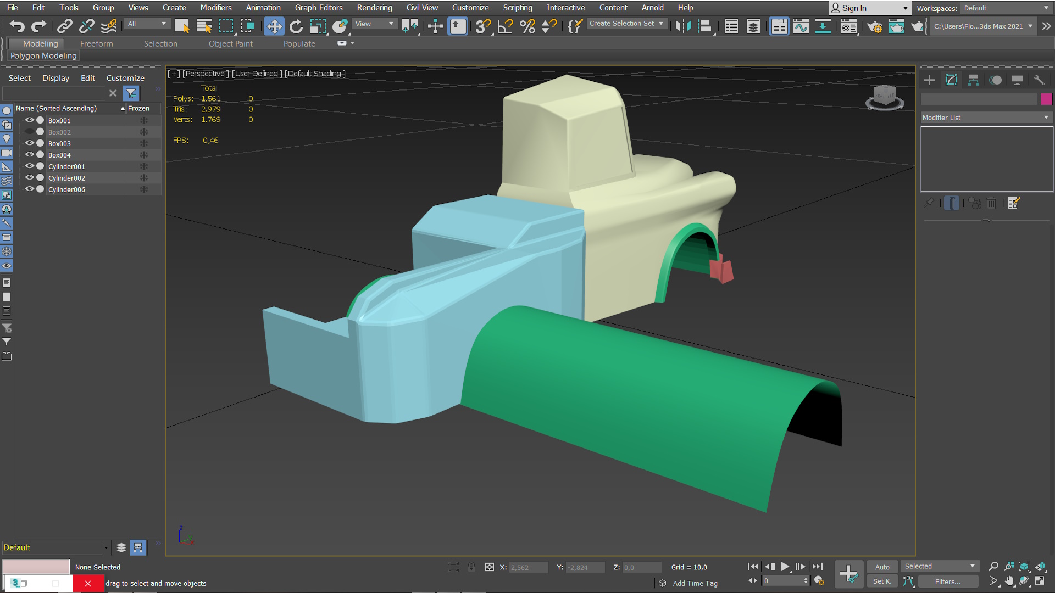Click the Filters... key filter button

pos(947,581)
